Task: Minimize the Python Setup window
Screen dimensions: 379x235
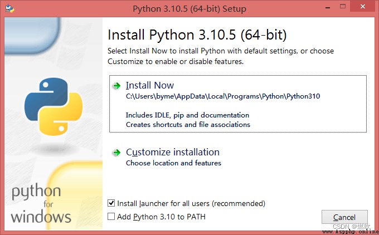Action: [x=328, y=7]
